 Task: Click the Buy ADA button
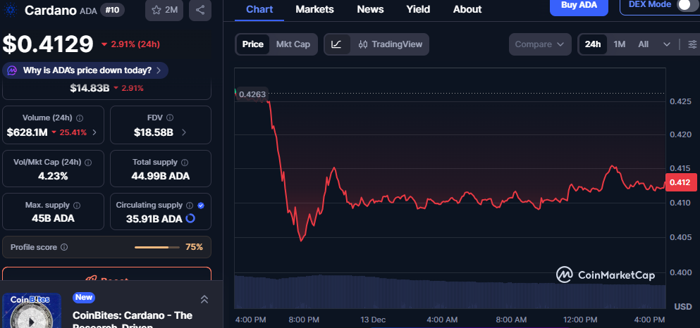578,6
